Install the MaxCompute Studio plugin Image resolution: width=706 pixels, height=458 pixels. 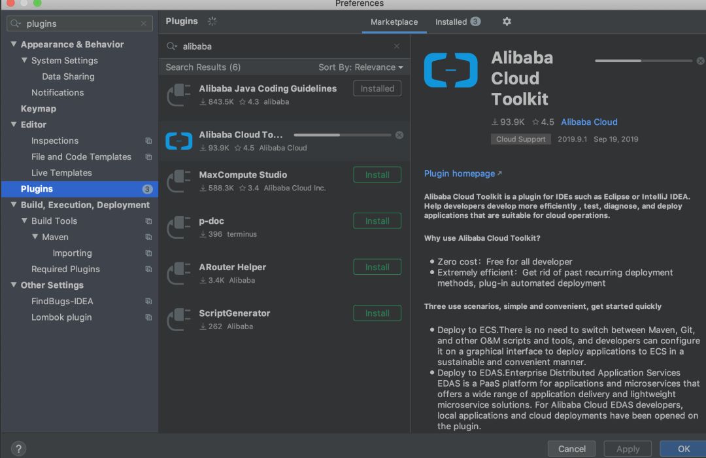click(377, 175)
